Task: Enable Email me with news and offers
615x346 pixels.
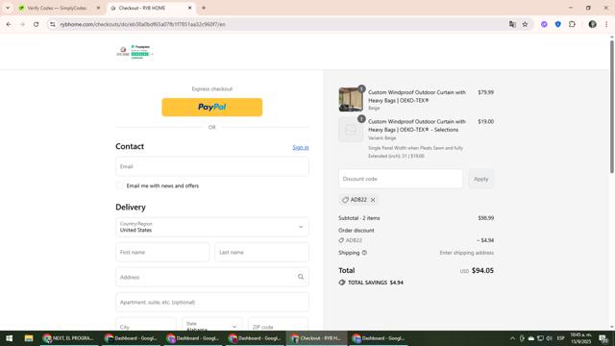Action: 119,185
